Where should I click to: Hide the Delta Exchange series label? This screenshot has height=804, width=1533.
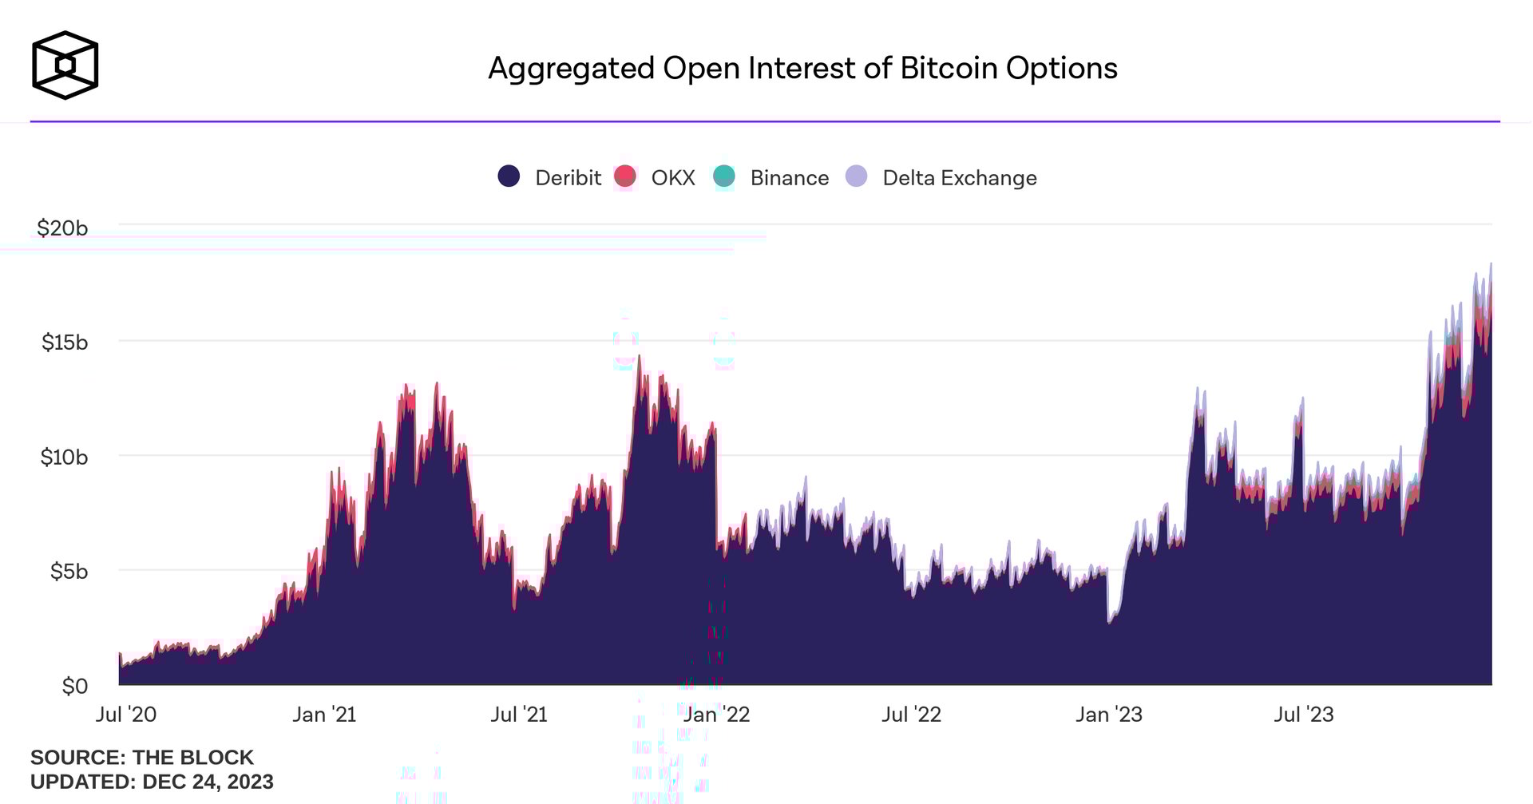pyautogui.click(x=959, y=177)
